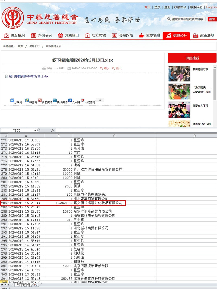Image resolution: width=217 pixels, height=289 pixels.
Task: Share to 腾讯微博
Action: (x=60, y=101)
